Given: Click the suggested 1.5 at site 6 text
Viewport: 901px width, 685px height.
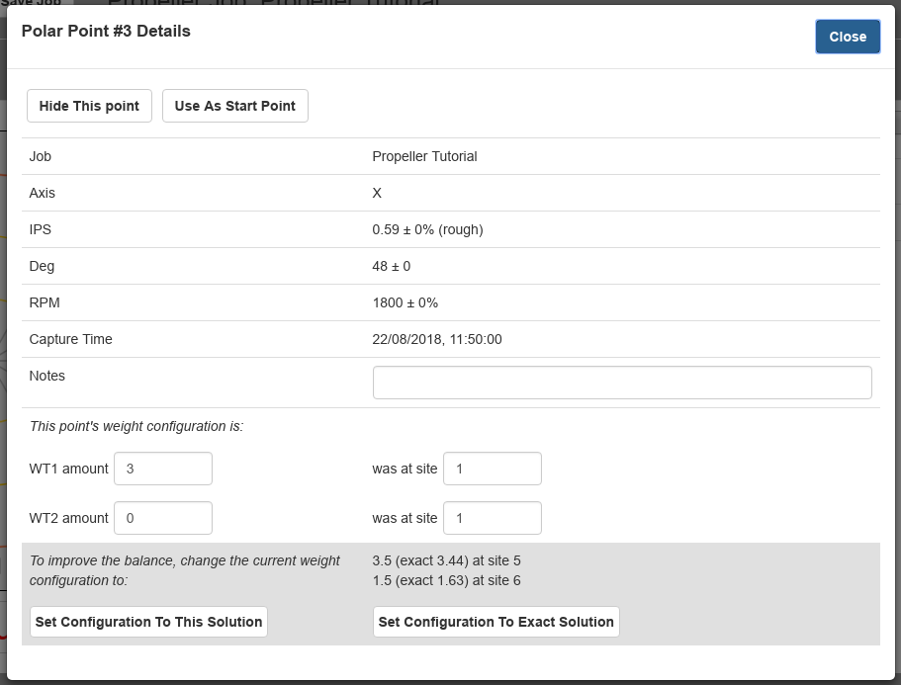Looking at the screenshot, I should point(446,580).
